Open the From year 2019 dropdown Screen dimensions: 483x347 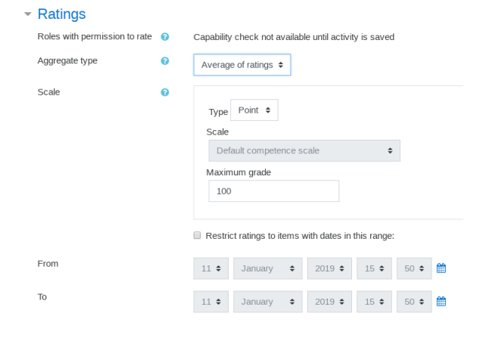click(x=329, y=268)
